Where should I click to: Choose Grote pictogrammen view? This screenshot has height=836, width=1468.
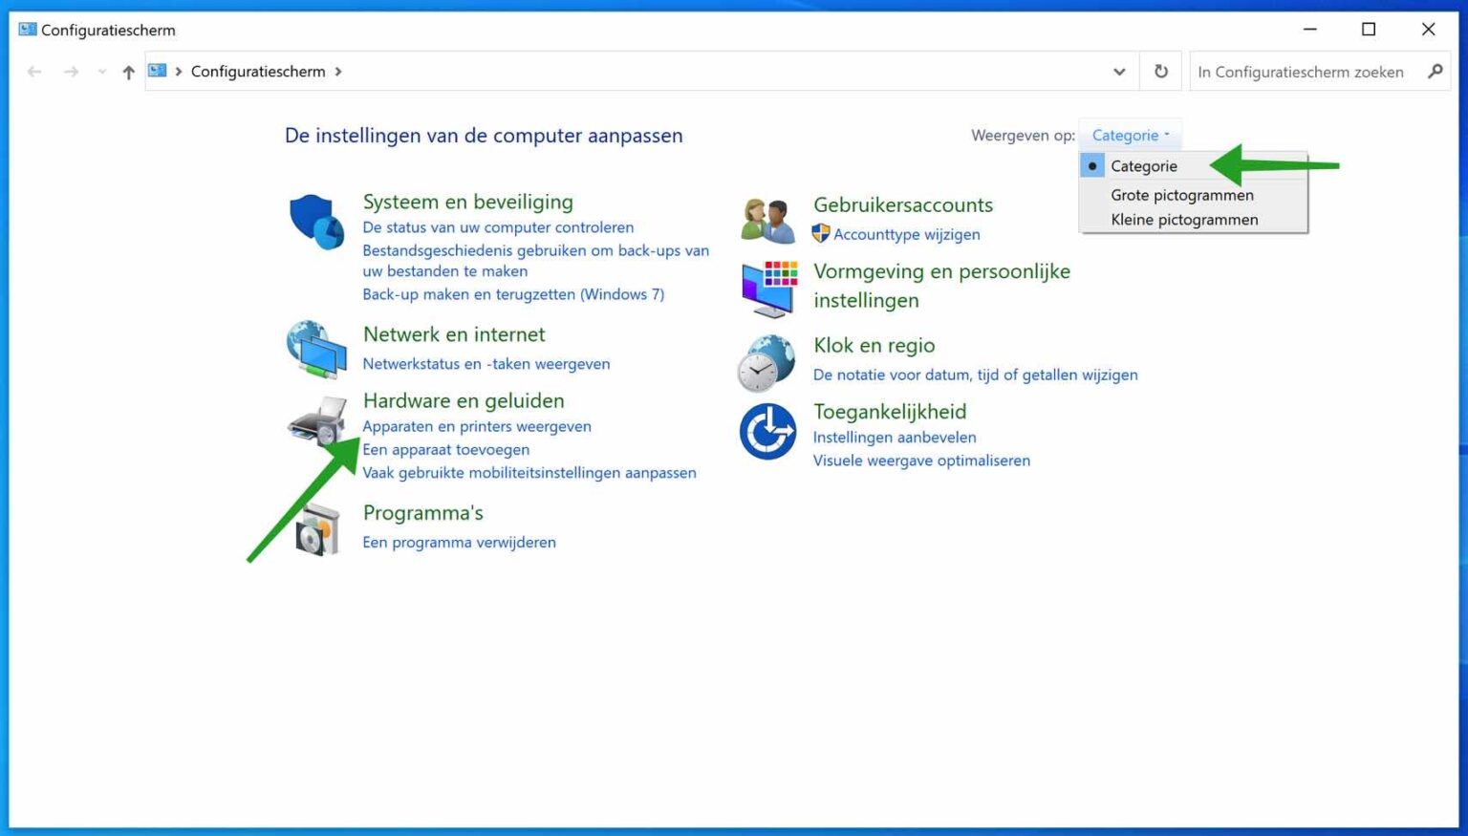[1181, 195]
